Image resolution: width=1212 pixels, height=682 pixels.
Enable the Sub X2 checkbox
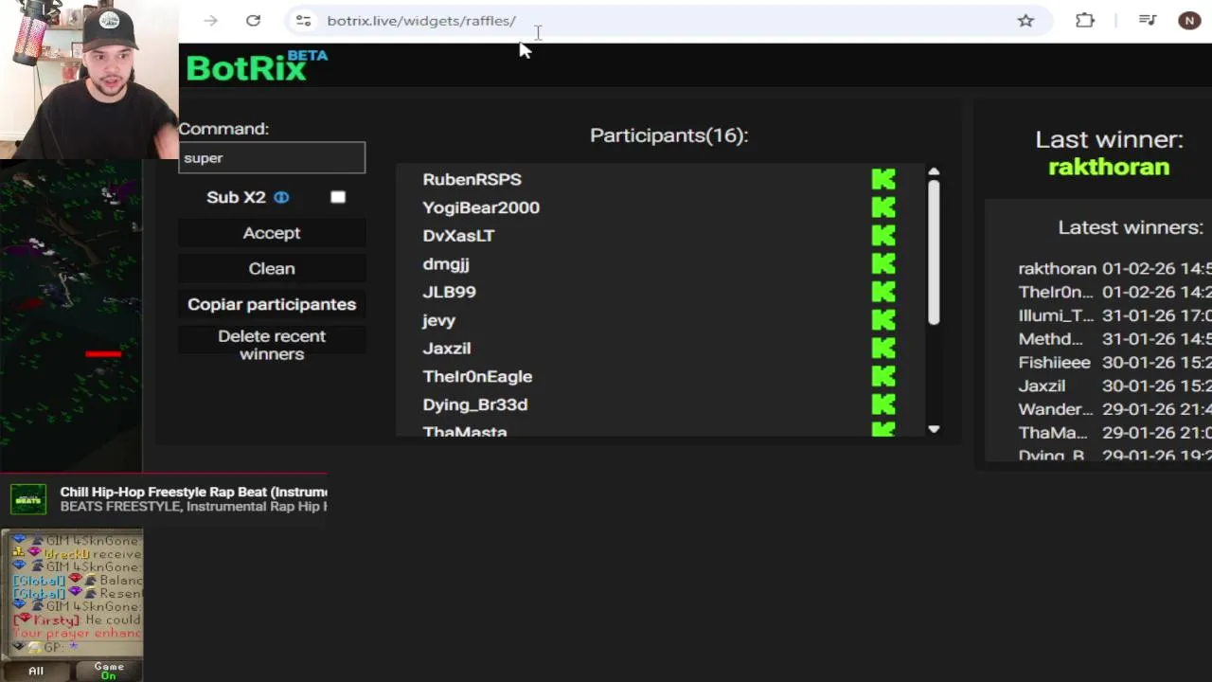338,197
